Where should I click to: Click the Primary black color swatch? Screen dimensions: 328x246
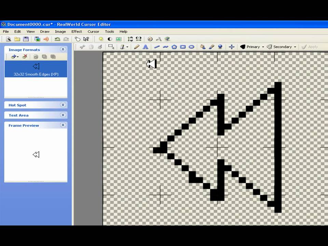[243, 47]
